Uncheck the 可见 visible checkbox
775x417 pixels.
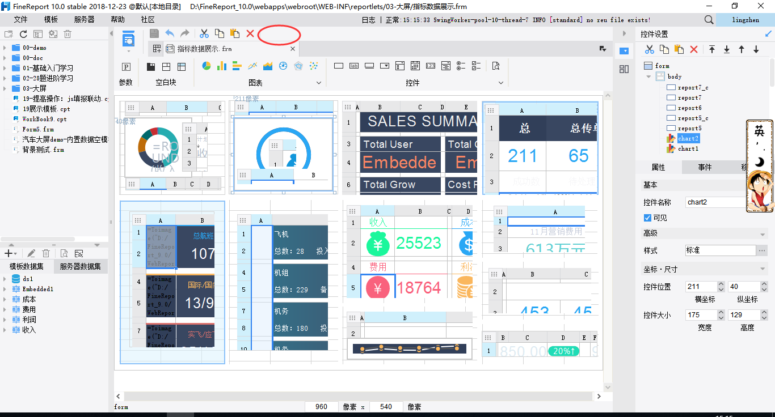(648, 218)
